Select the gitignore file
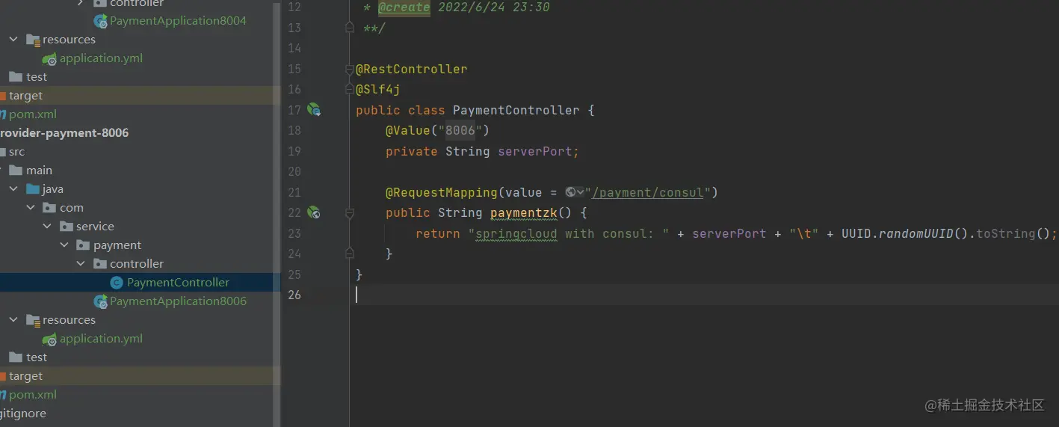Screen dimensions: 1059x427 click(23, 414)
